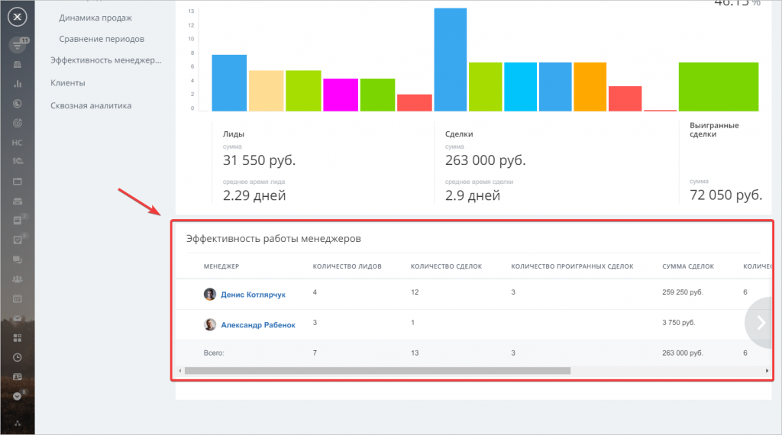Open CRM funnel icon with 11 badge
The height and width of the screenshot is (435, 782).
click(18, 46)
